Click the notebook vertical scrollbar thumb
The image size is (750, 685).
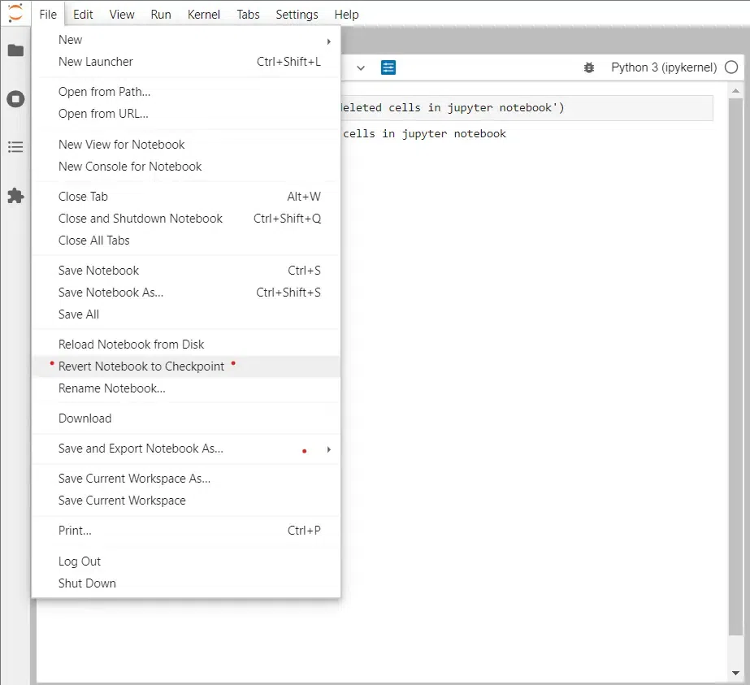pyautogui.click(x=735, y=367)
